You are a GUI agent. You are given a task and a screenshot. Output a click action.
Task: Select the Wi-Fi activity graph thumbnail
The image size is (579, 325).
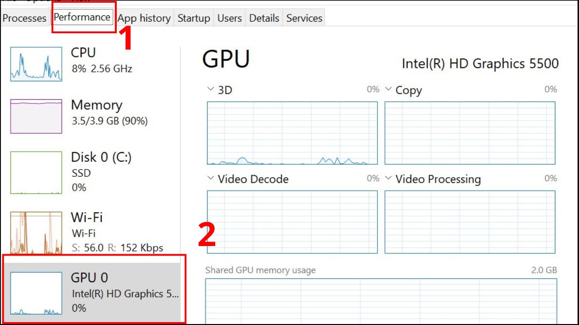[36, 233]
